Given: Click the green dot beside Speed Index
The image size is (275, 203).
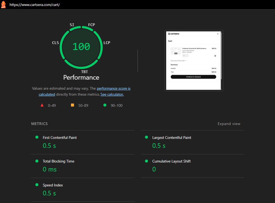Looking at the screenshot, I should (x=37, y=185).
